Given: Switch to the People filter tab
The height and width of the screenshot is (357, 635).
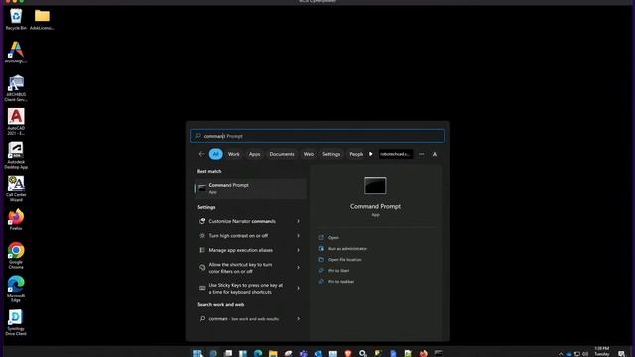Looking at the screenshot, I should (x=356, y=154).
